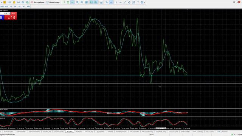Switch to the DAX30,M5 chart tab

click(89, 131)
